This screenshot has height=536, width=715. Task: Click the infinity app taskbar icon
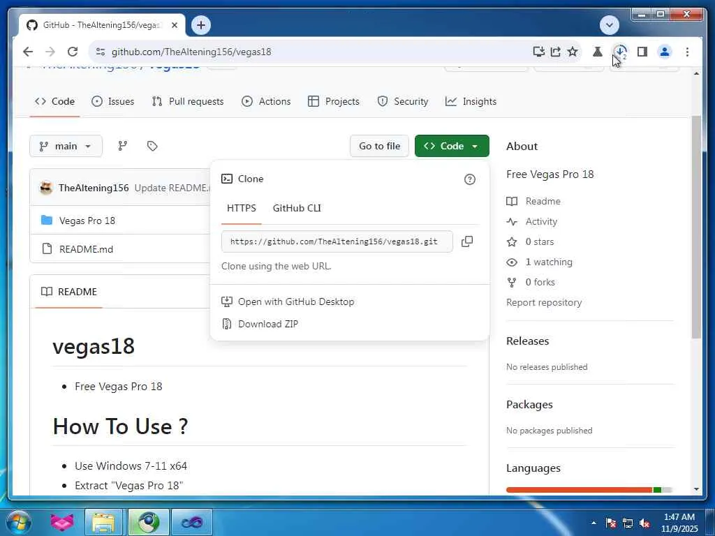coord(191,522)
